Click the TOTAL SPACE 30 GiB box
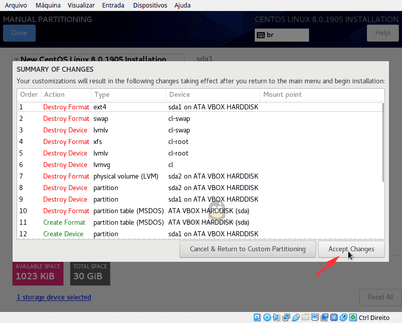 point(90,273)
